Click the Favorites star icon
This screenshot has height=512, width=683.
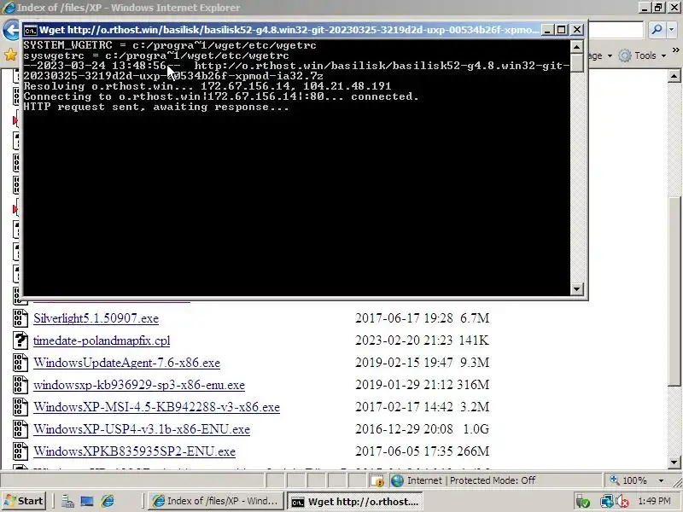coord(10,55)
